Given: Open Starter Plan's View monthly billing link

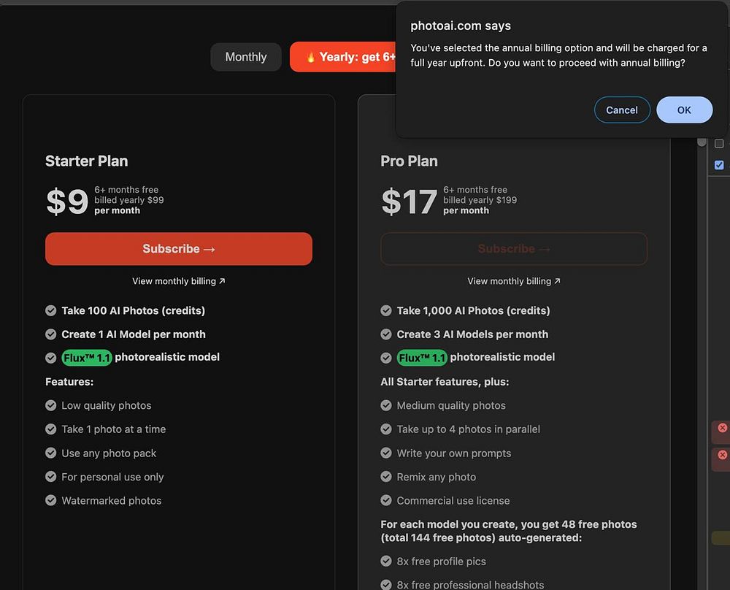Looking at the screenshot, I should [179, 281].
